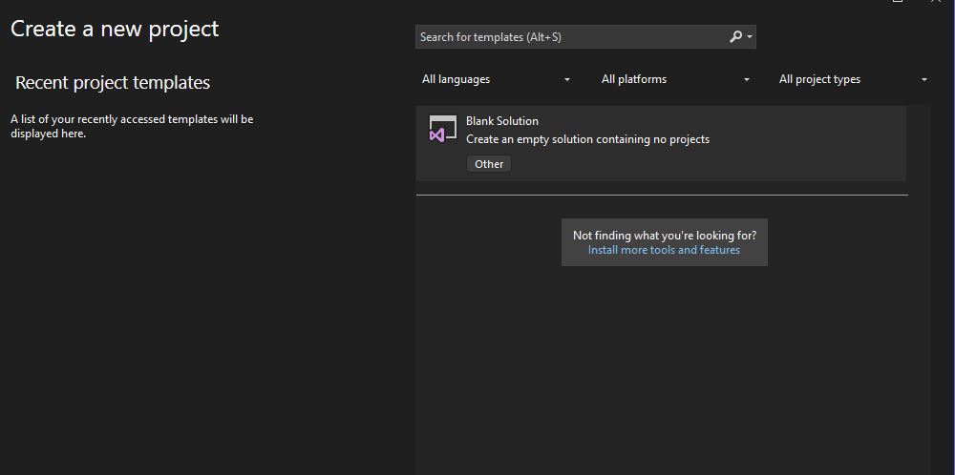
Task: Open the search options arrow beside magnifier
Action: point(750,37)
